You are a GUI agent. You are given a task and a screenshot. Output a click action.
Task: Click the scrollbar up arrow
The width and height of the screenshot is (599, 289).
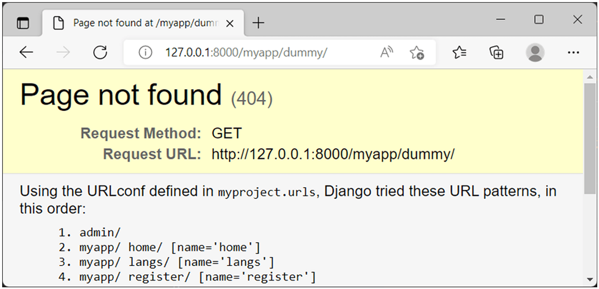[591, 76]
